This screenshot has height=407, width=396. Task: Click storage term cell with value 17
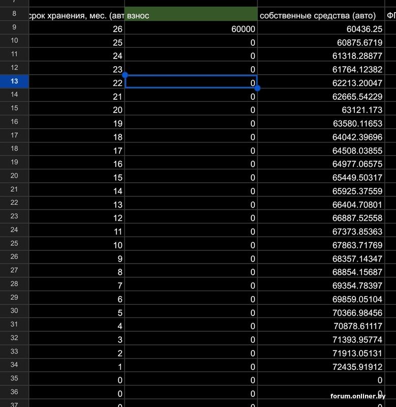coord(77,149)
